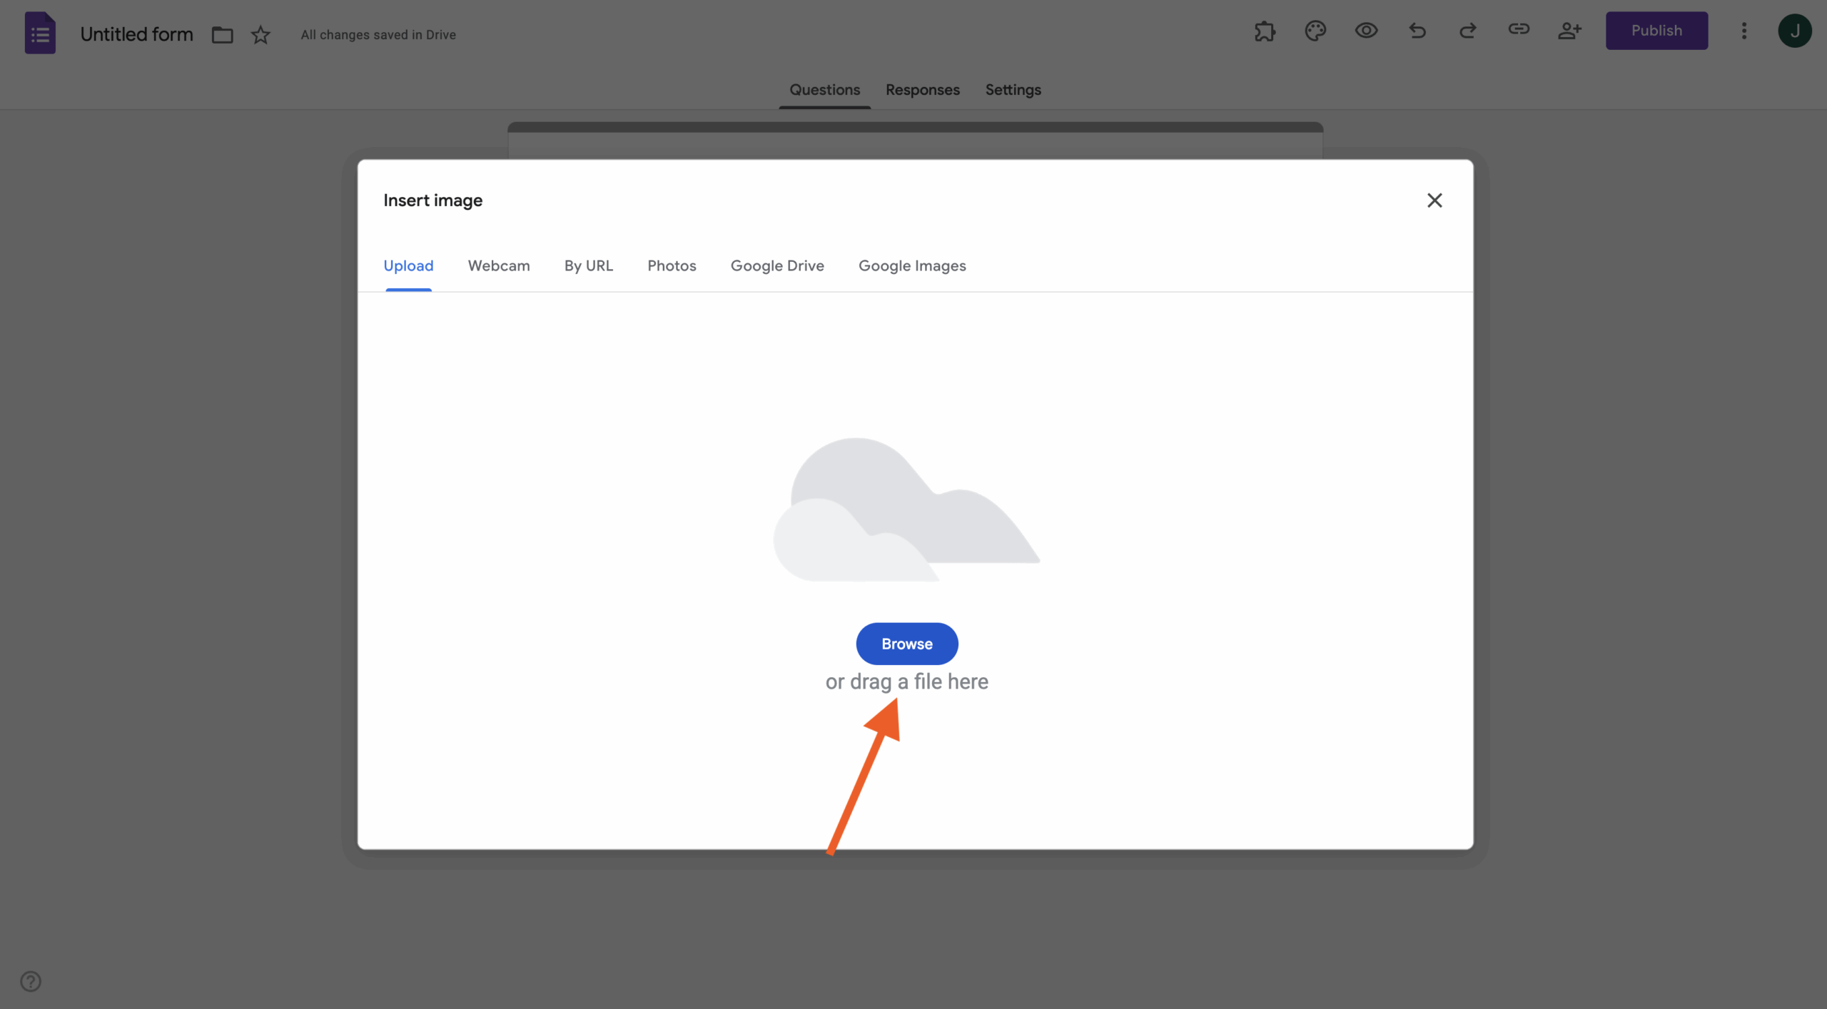The width and height of the screenshot is (1827, 1009).
Task: Switch to Google Images tab
Action: click(911, 265)
